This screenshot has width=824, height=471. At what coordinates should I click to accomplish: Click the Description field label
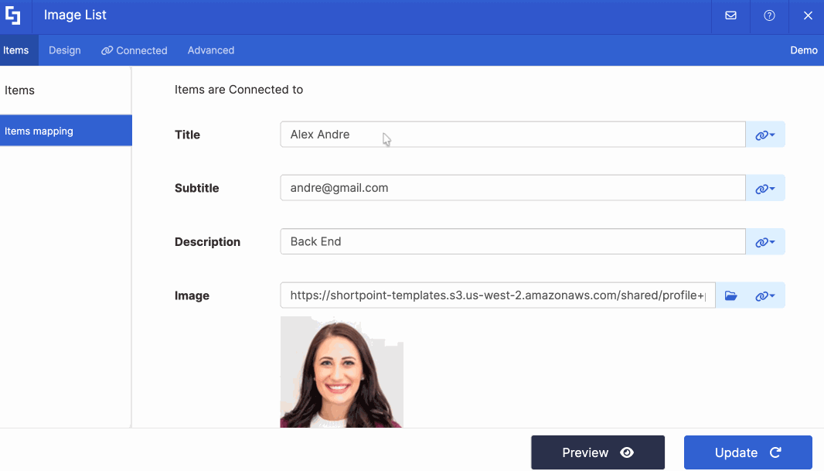coord(207,242)
